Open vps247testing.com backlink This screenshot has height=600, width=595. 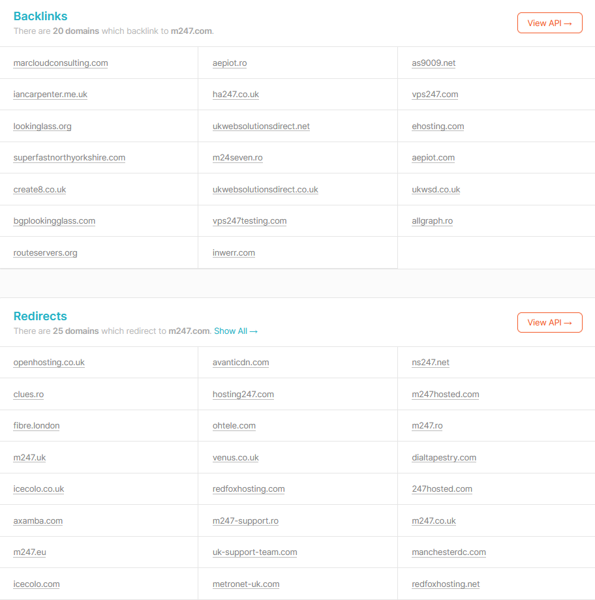[250, 221]
